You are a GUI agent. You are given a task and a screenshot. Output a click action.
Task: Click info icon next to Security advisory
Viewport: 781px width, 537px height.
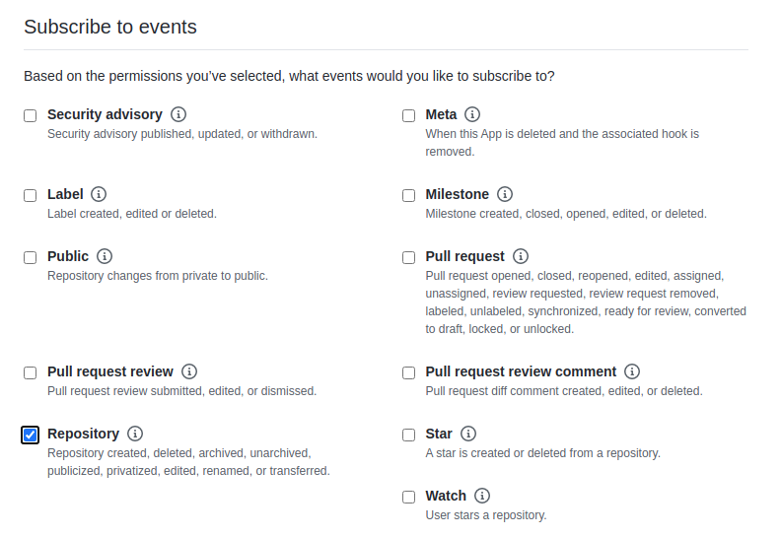178,114
